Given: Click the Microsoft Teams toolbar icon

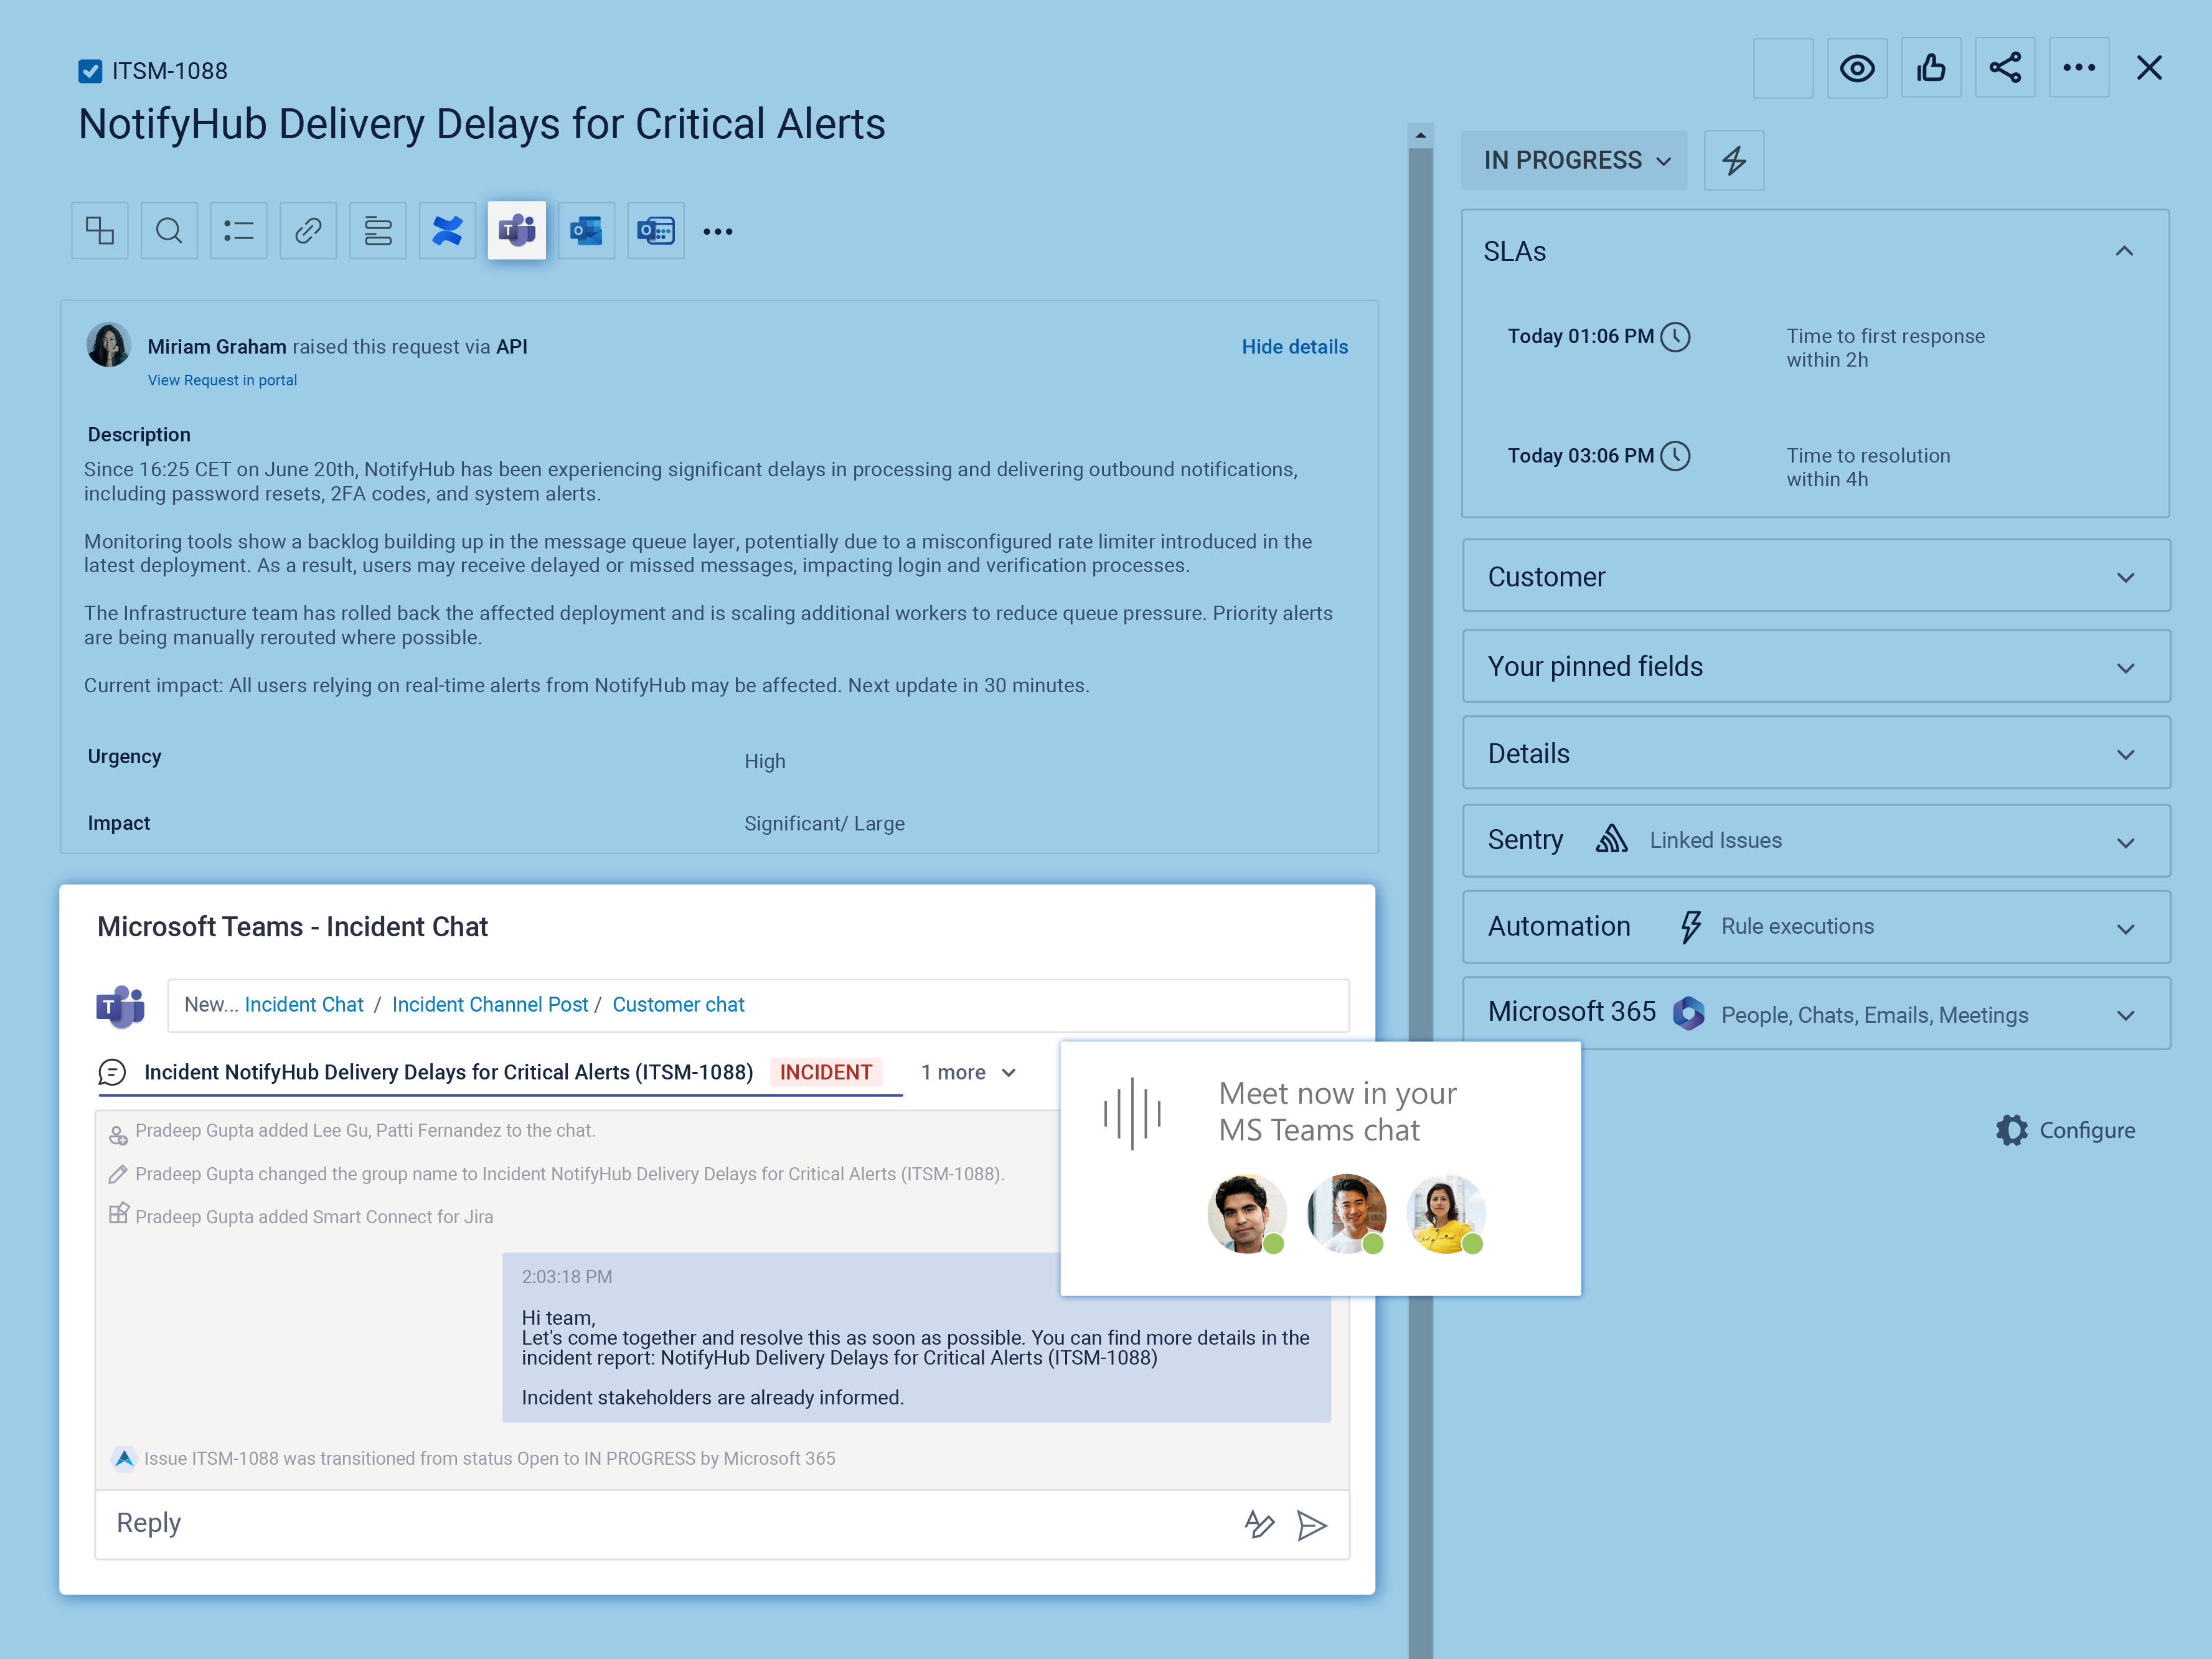Looking at the screenshot, I should [x=516, y=231].
